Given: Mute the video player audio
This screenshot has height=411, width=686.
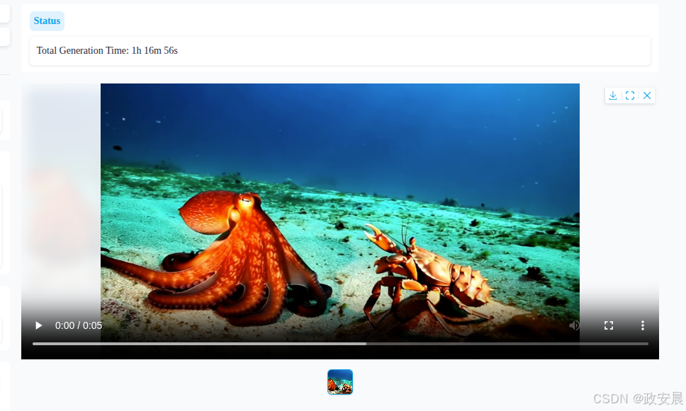Looking at the screenshot, I should coord(575,325).
